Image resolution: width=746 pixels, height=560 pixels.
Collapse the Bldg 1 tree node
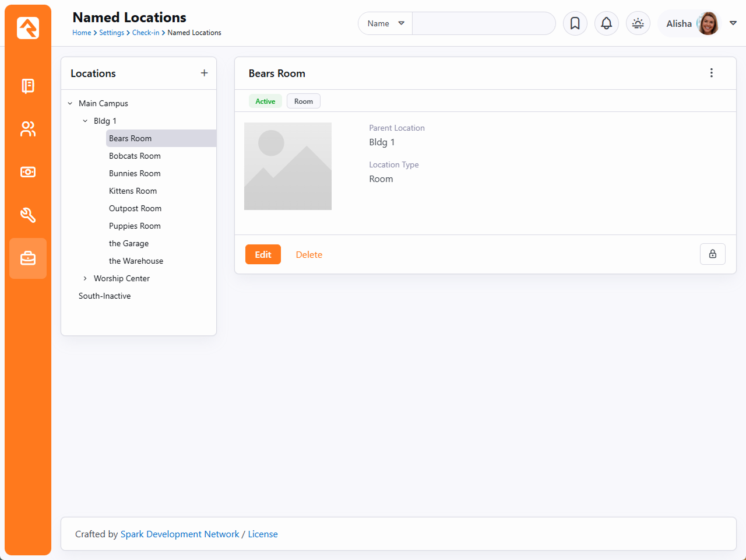point(85,121)
